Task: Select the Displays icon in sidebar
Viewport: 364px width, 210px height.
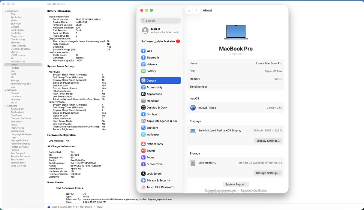Action: (143, 114)
